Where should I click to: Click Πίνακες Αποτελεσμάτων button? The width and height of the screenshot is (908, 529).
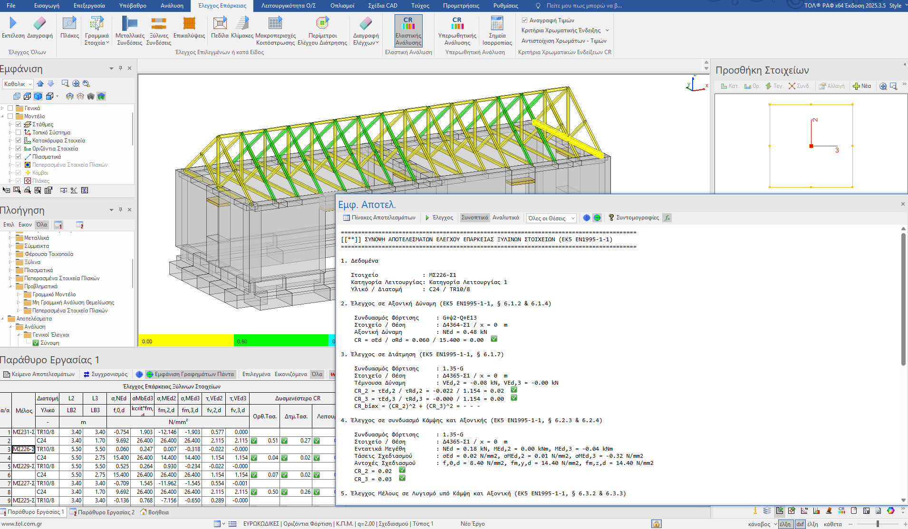(379, 217)
